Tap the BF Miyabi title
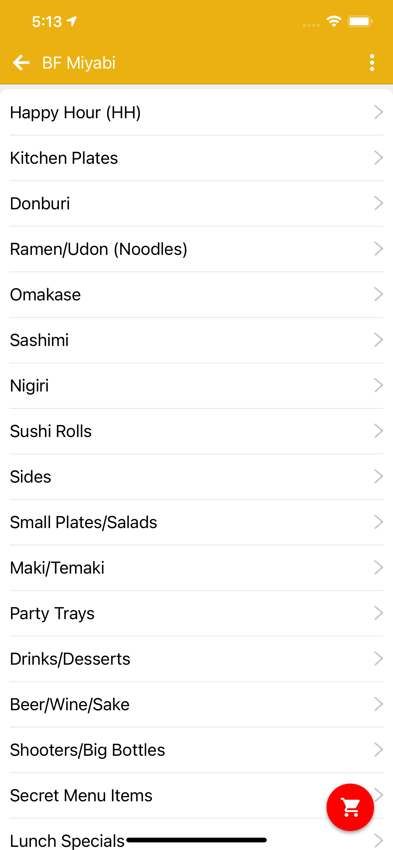Image resolution: width=393 pixels, height=850 pixels. point(79,62)
